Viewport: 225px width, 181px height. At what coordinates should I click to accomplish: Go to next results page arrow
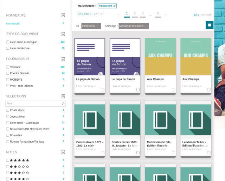(x=166, y=15)
